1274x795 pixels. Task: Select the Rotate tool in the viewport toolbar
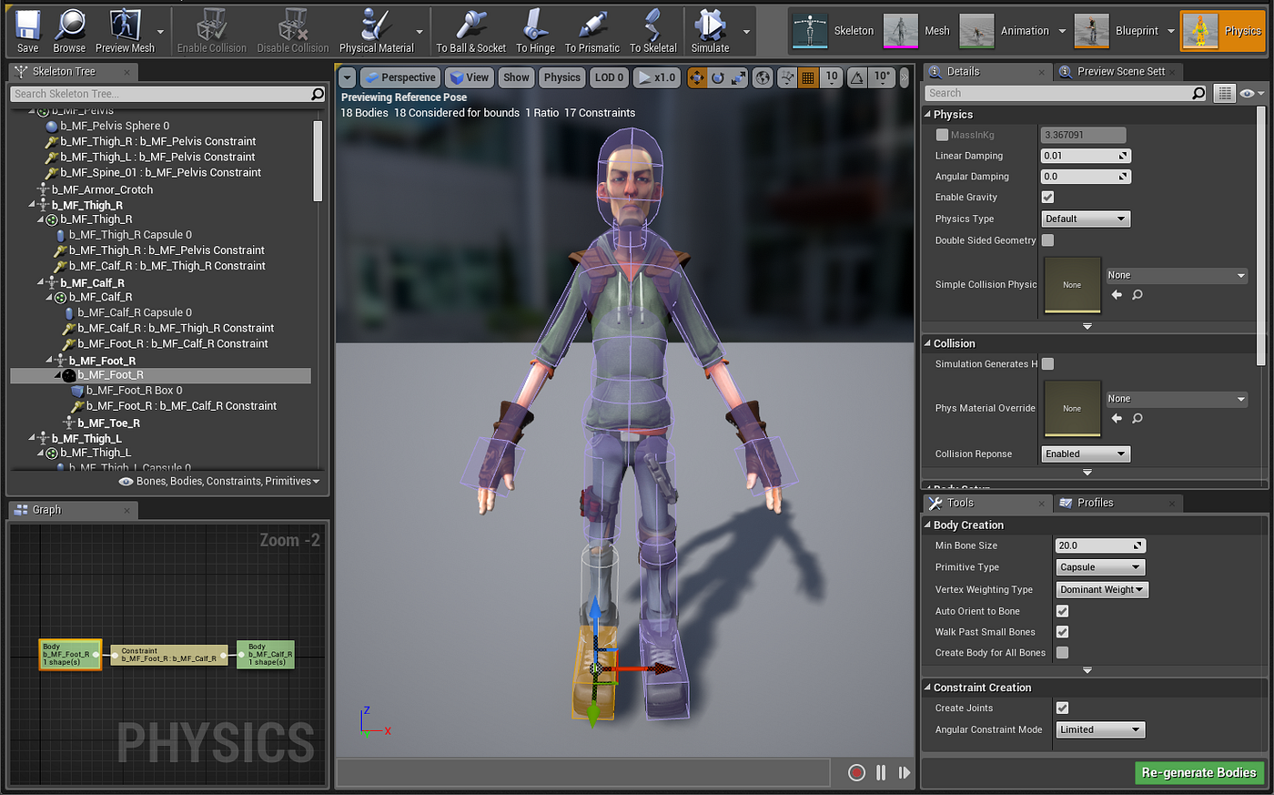pos(717,77)
